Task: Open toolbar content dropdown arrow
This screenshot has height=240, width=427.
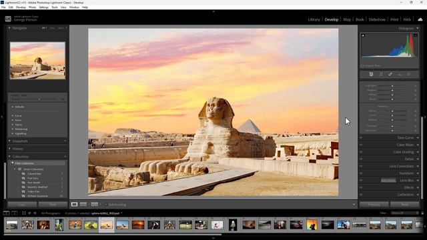Action: (x=354, y=205)
